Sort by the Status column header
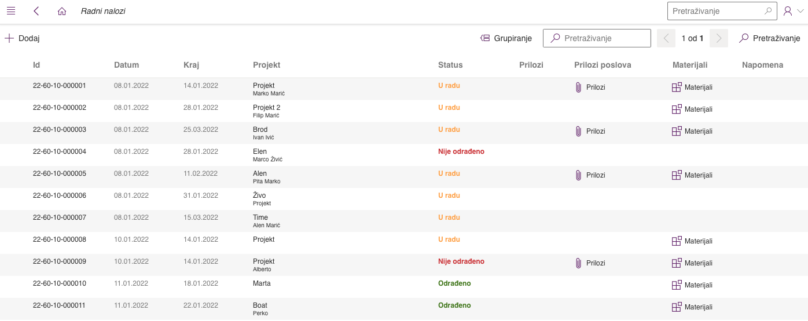 coord(450,65)
